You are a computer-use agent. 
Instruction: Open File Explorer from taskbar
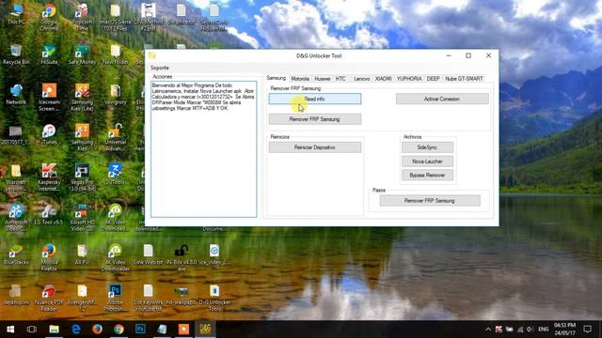pyautogui.click(x=55, y=329)
